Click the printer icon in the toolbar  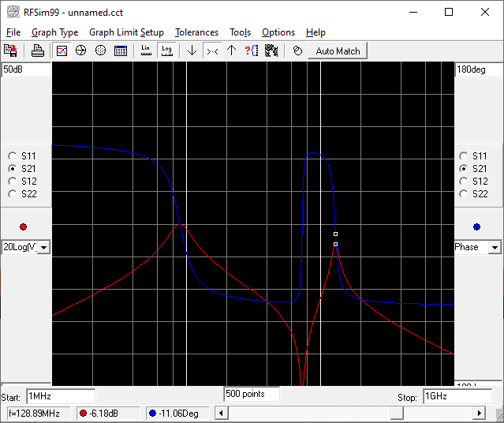[38, 51]
